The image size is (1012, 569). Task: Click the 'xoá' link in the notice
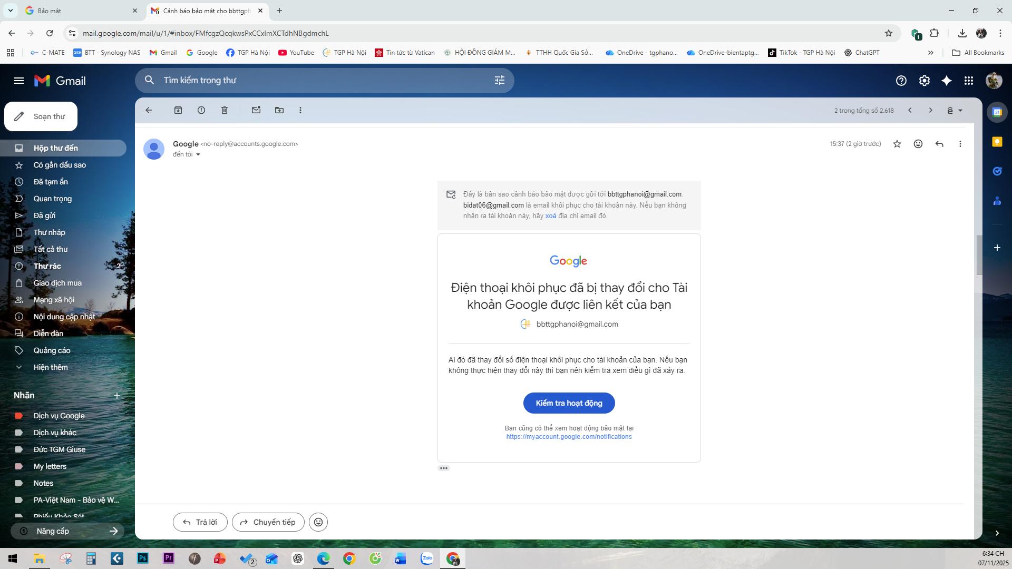551,216
